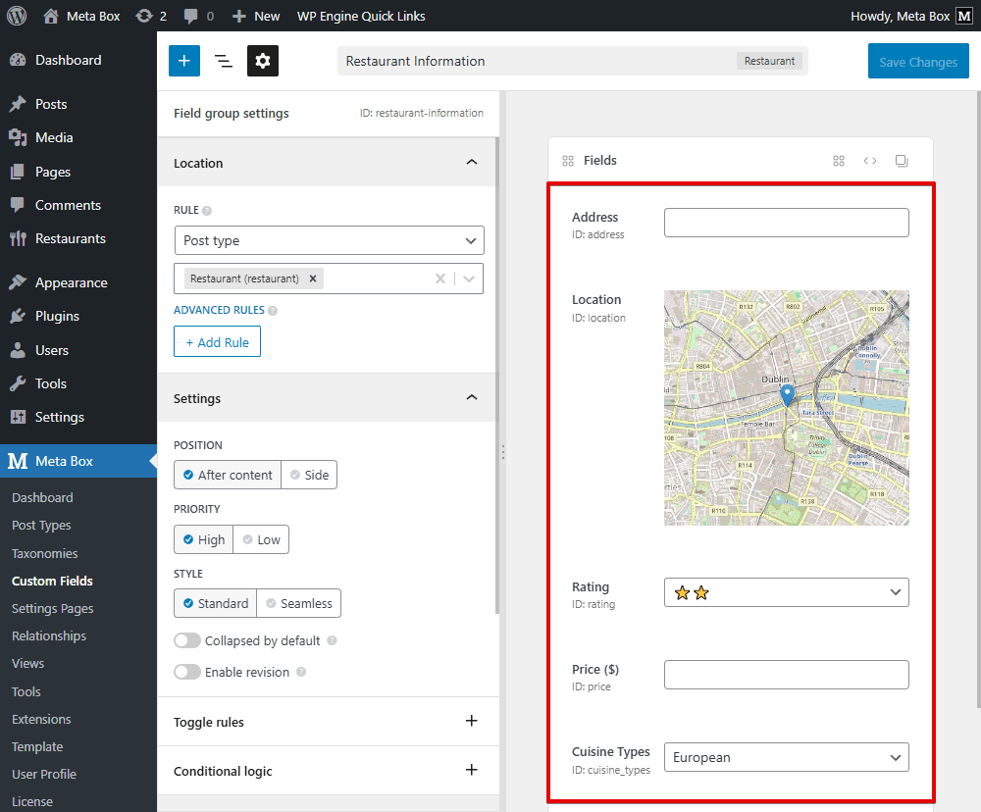Expand the Toggle rules section
This screenshot has width=981, height=812.
471,722
